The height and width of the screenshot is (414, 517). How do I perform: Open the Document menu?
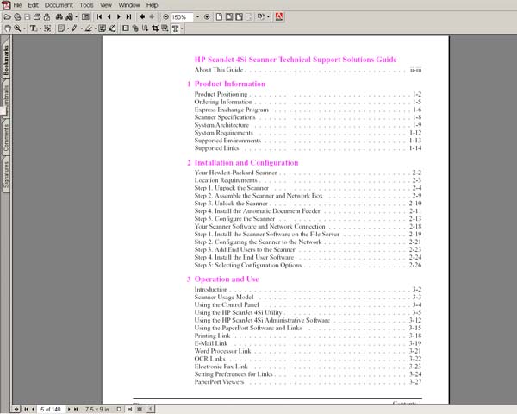59,5
